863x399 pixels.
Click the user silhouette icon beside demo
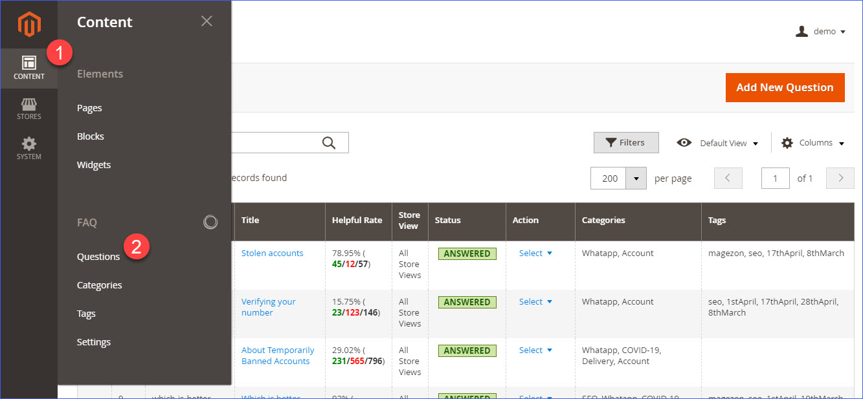[x=801, y=31]
